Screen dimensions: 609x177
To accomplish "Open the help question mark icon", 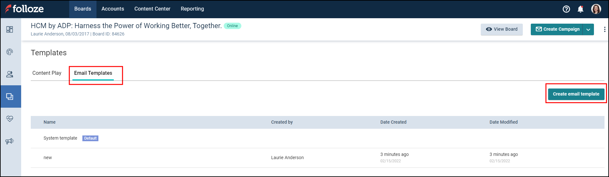I will [566, 9].
